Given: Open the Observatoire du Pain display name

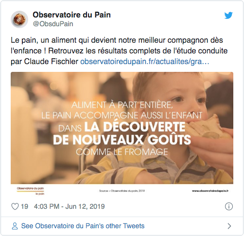Looking at the screenshot, I should click(72, 15).
